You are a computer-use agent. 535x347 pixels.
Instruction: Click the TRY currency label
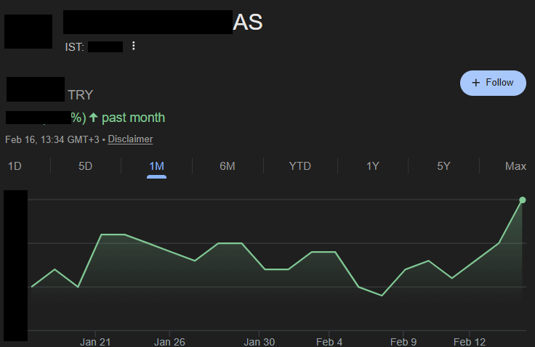pyautogui.click(x=81, y=95)
